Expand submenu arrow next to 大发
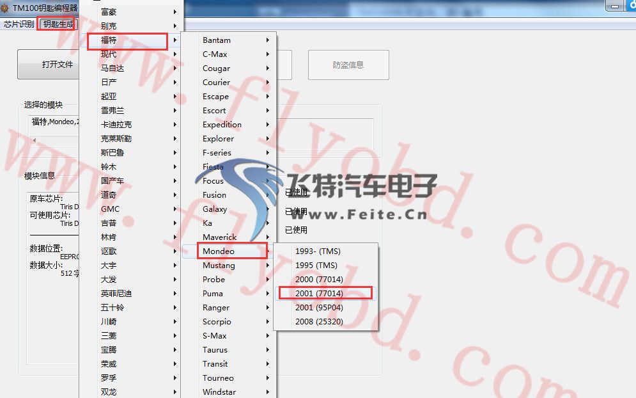The width and height of the screenshot is (636, 398). (175, 280)
